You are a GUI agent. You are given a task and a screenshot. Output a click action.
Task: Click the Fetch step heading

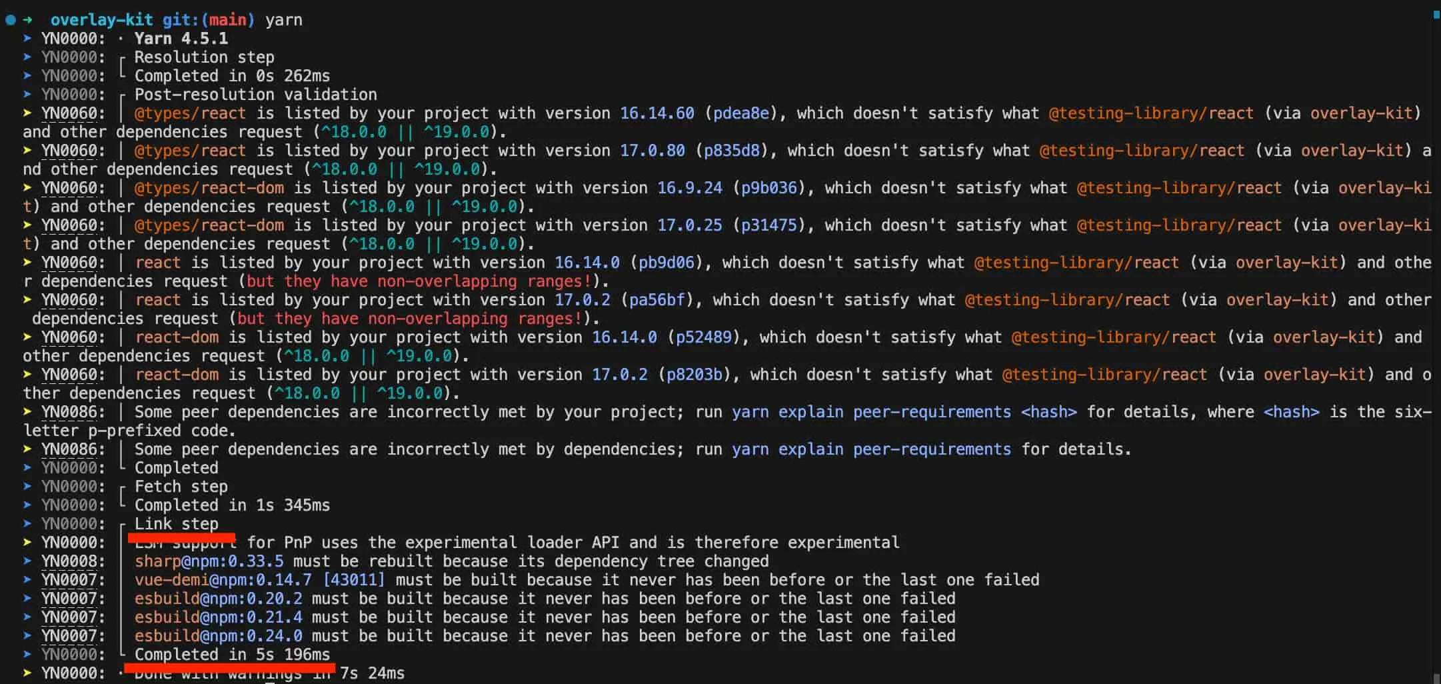pos(181,487)
